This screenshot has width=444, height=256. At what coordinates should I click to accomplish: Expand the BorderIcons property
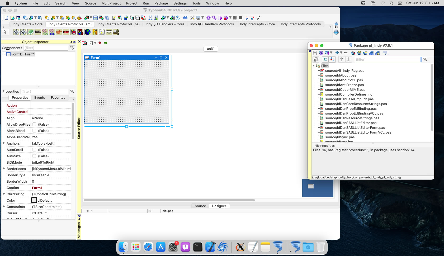pyautogui.click(x=4, y=168)
